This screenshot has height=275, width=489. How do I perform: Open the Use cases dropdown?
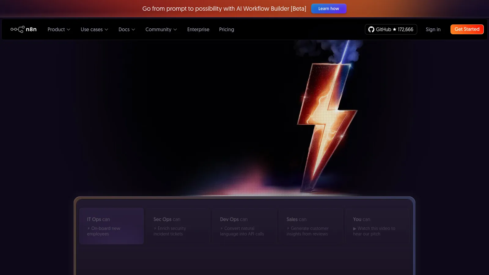[94, 29]
